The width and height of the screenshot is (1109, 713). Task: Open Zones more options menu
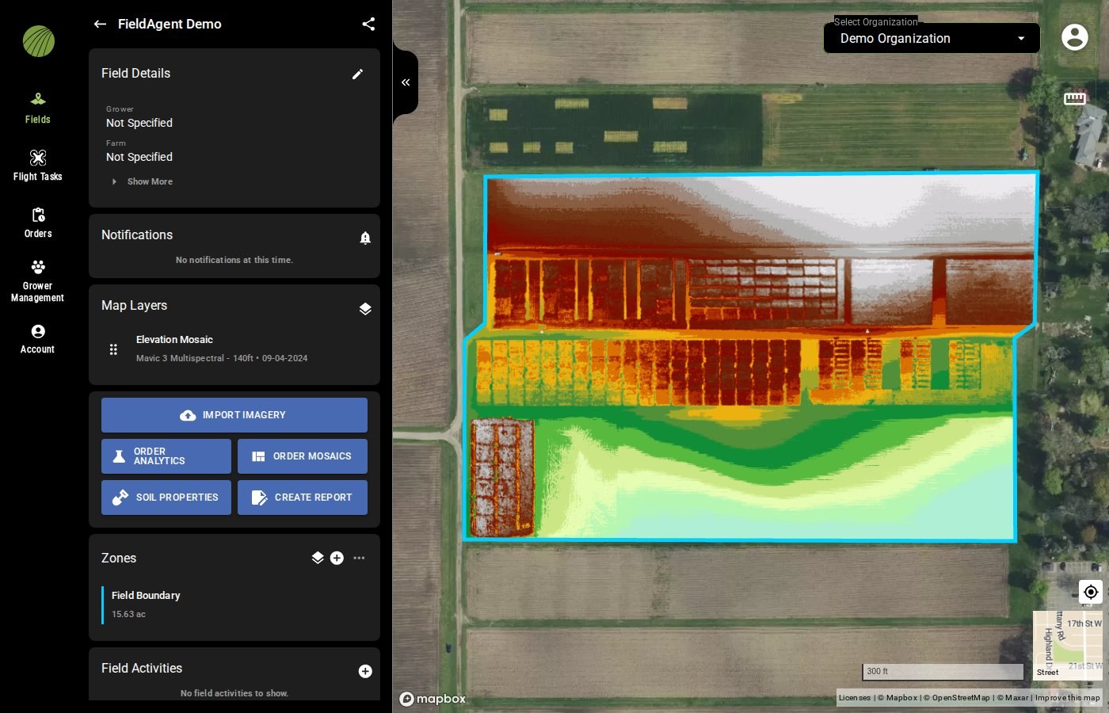coord(359,558)
